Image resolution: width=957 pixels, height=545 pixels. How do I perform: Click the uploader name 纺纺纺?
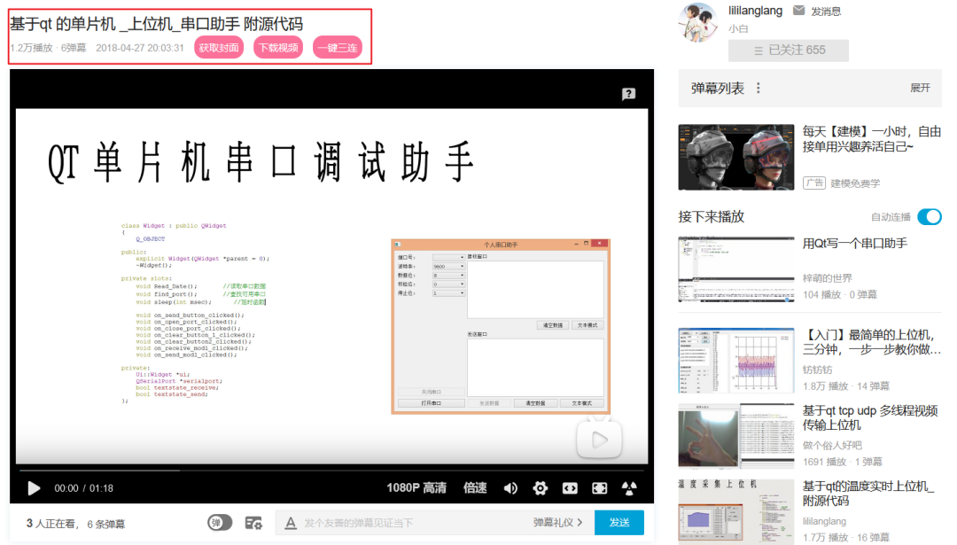click(x=817, y=370)
